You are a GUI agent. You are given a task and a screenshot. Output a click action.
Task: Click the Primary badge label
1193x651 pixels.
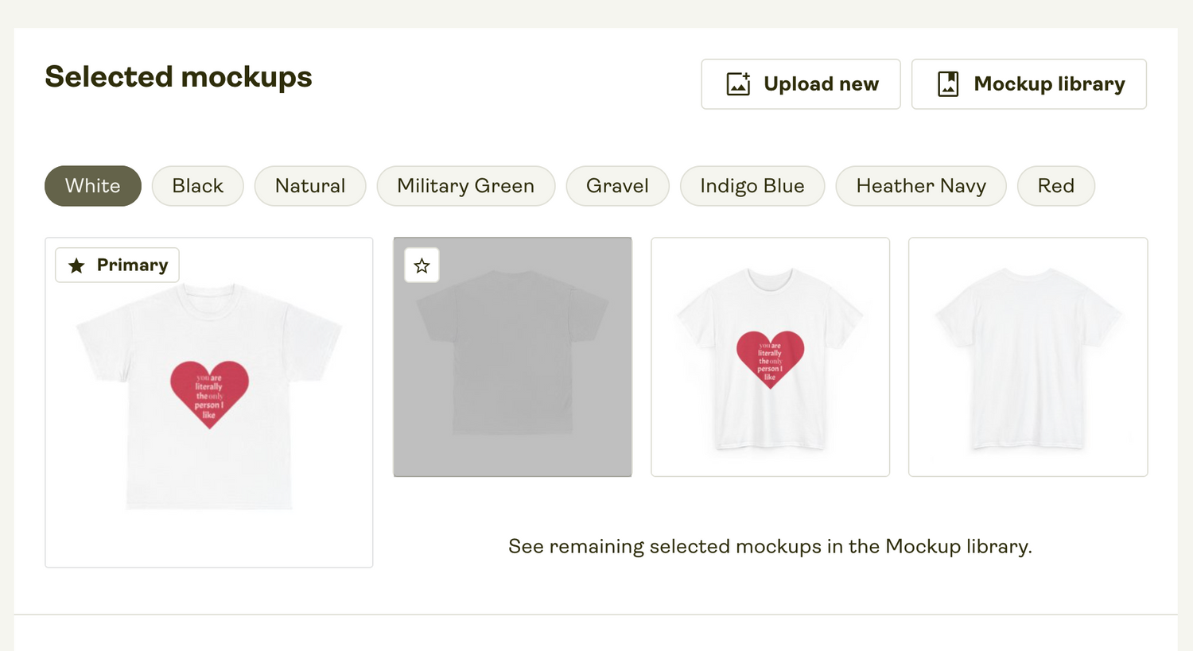(x=132, y=265)
